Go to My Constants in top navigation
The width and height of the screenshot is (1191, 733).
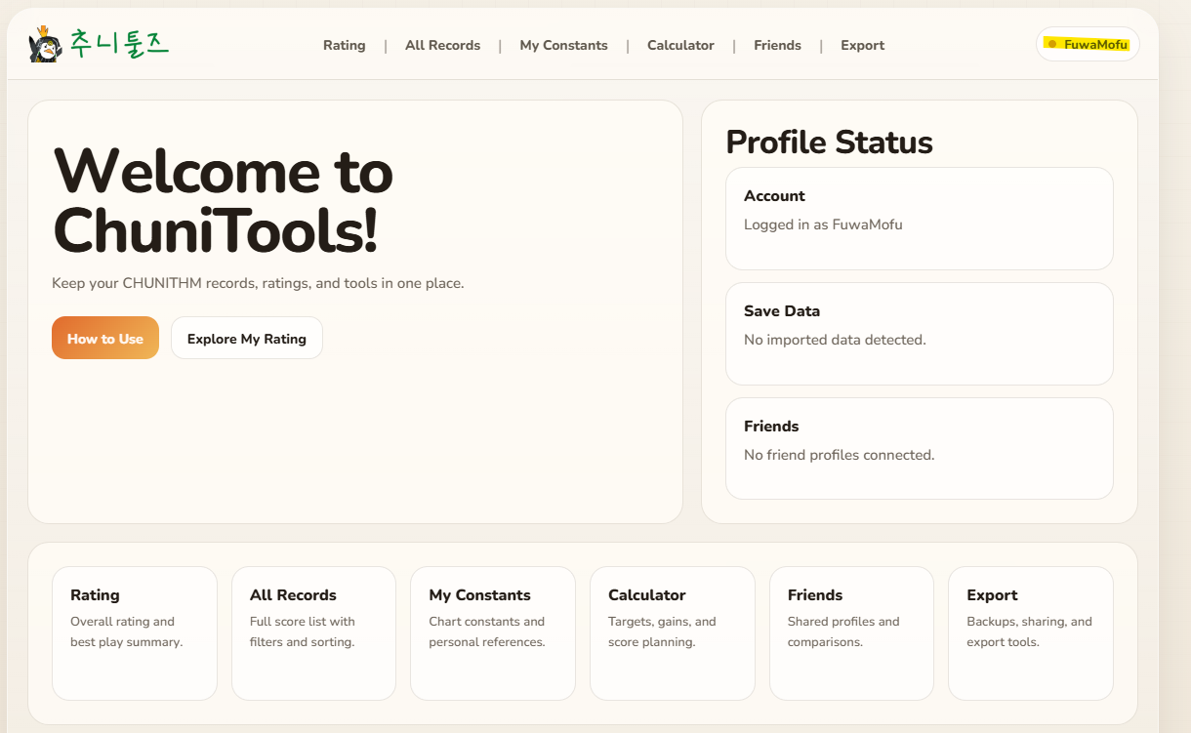563,45
